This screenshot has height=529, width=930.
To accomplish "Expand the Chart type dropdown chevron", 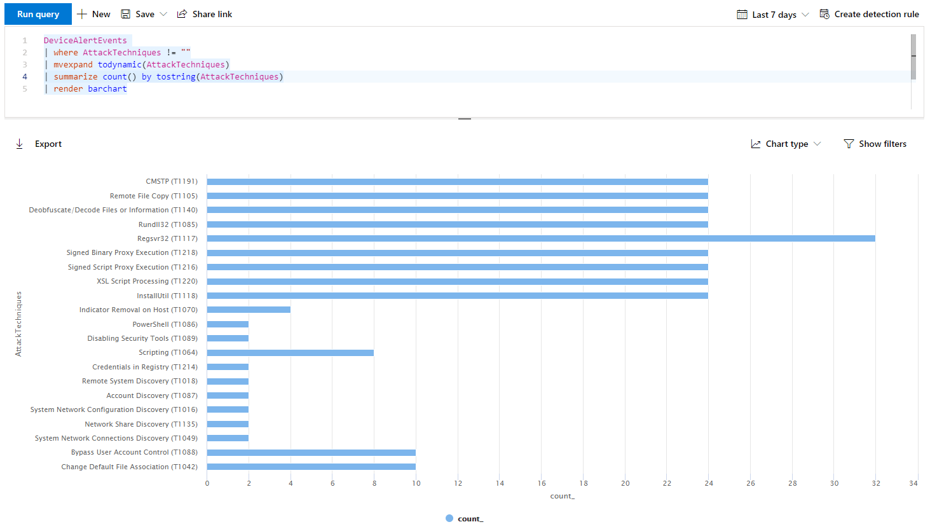I will (x=817, y=144).
